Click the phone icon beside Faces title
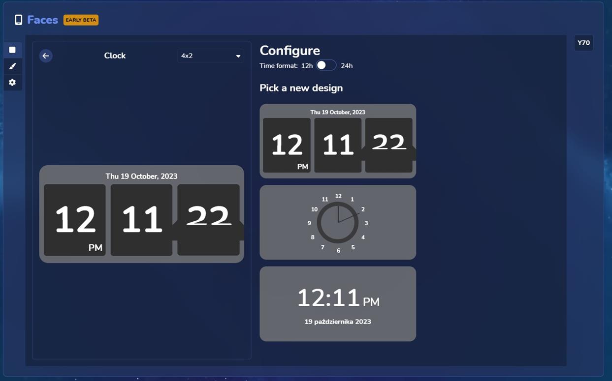 (18, 20)
